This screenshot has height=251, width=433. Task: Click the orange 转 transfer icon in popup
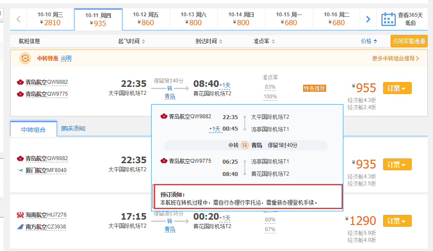[x=245, y=145]
